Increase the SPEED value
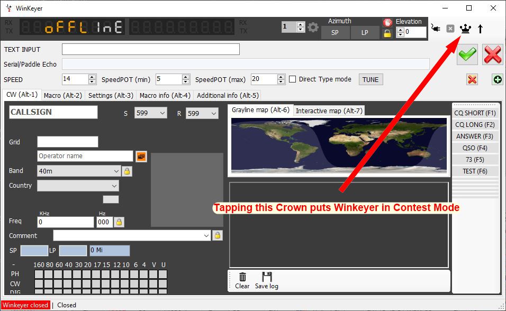Viewport: 506px width, 311px height. click(92, 77)
